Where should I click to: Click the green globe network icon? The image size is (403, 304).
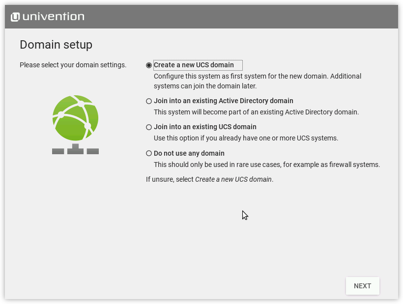75,118
